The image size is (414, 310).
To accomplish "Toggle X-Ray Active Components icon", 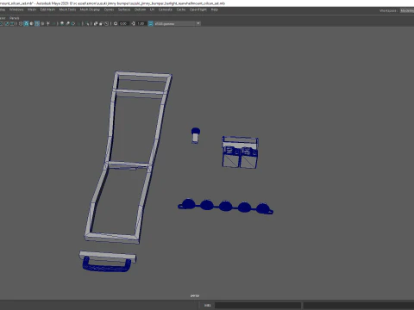I will [x=101, y=23].
